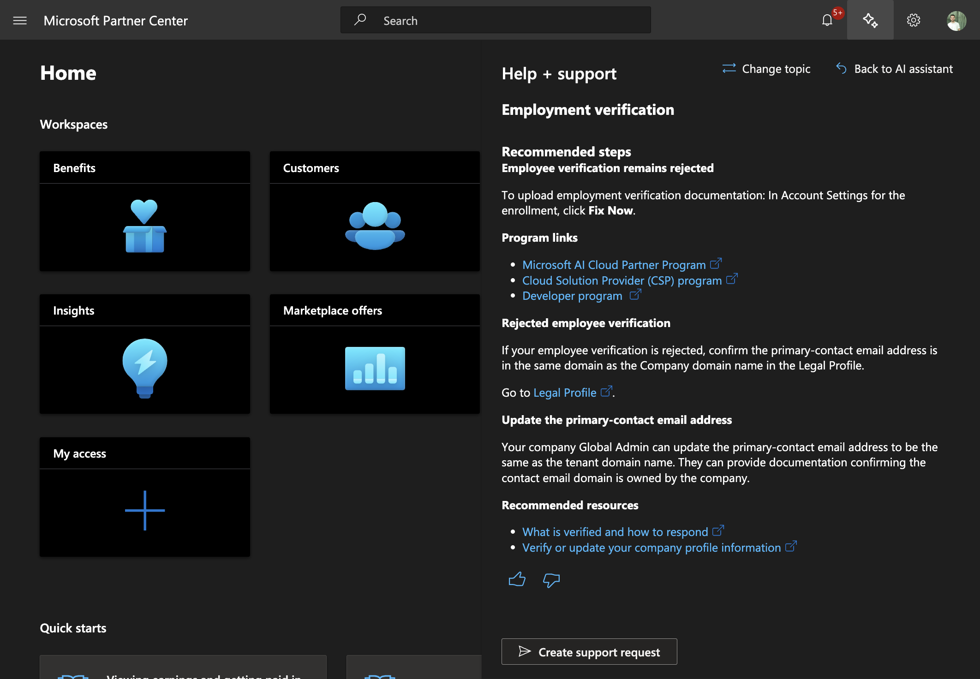Go back to AI assistant

coord(894,69)
